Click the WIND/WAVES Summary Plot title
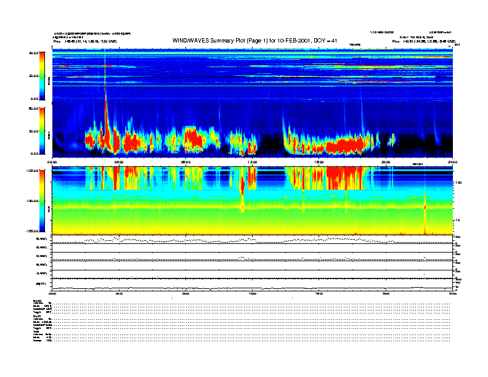Image resolution: width=488 pixels, height=377 pixels. (254, 41)
